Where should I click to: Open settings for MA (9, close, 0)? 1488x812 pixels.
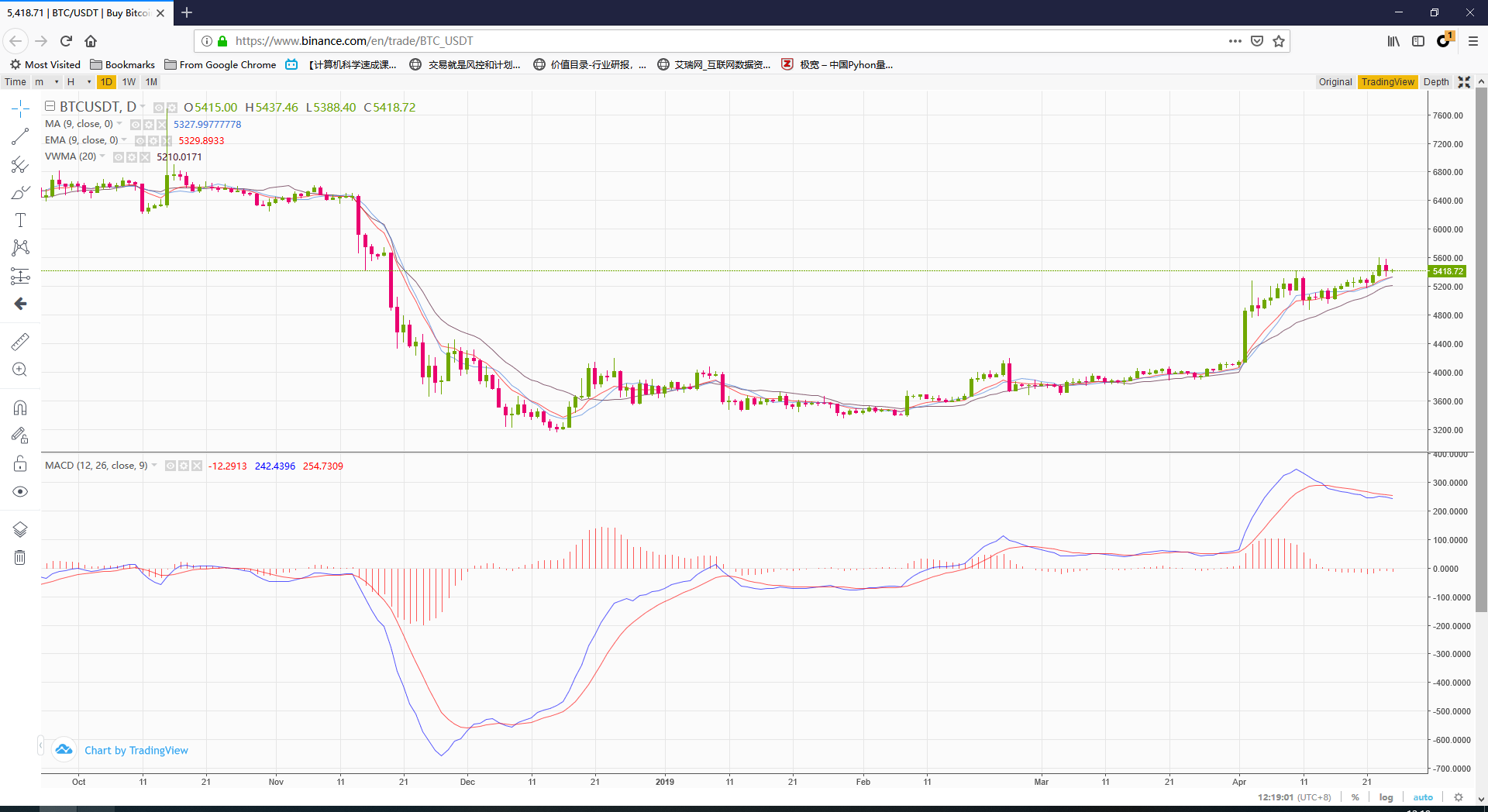149,125
